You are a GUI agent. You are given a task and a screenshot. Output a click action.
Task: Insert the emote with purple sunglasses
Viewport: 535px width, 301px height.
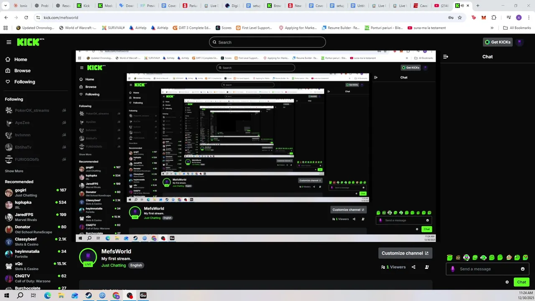(466, 258)
